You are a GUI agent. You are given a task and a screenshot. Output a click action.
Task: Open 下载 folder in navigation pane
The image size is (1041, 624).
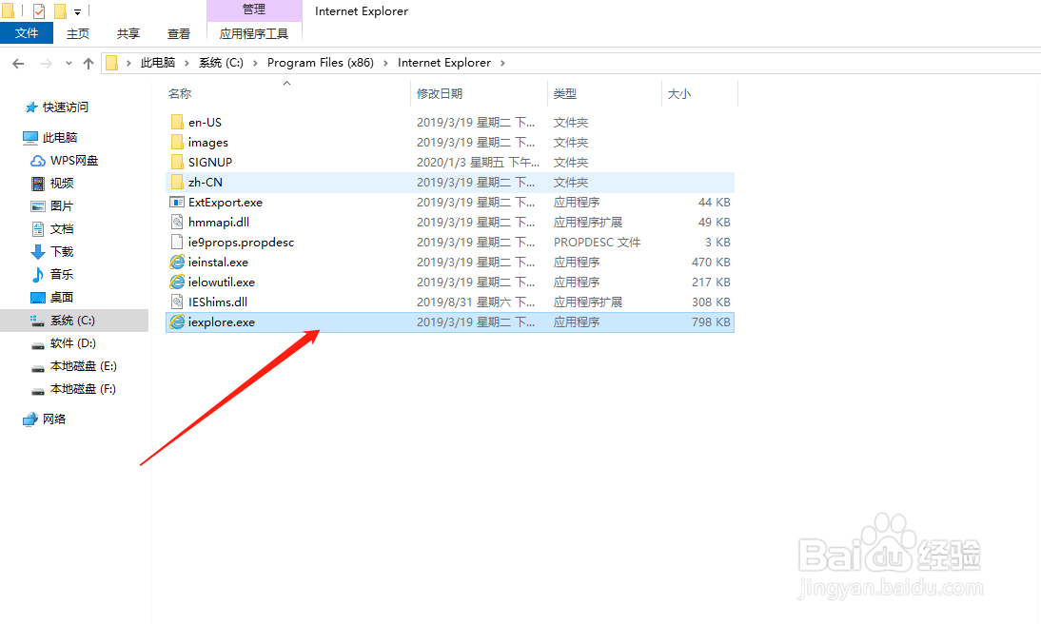click(x=62, y=251)
